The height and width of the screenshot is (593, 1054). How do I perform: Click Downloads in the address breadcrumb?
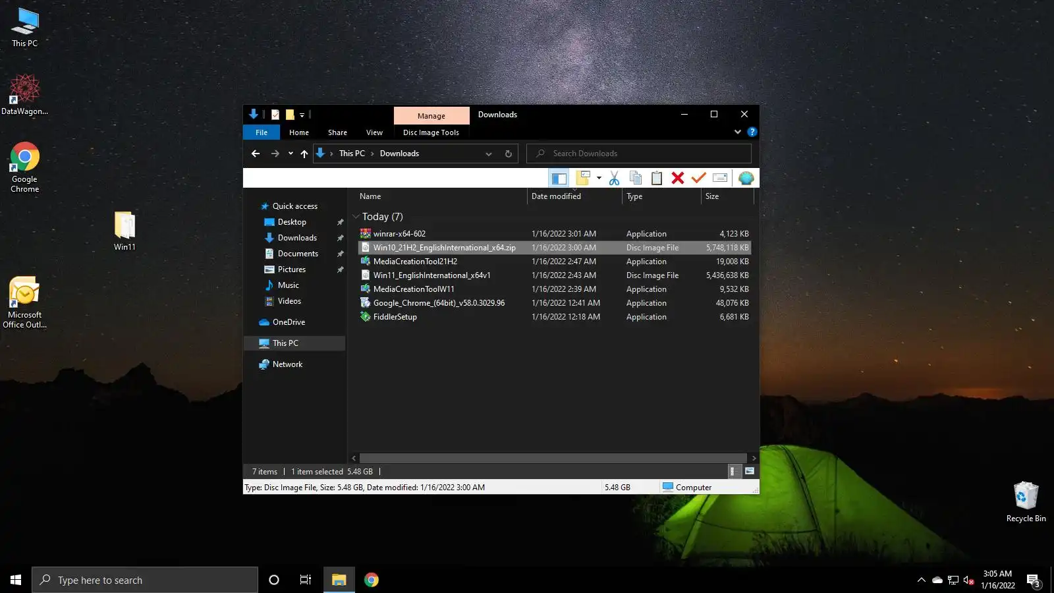click(400, 154)
